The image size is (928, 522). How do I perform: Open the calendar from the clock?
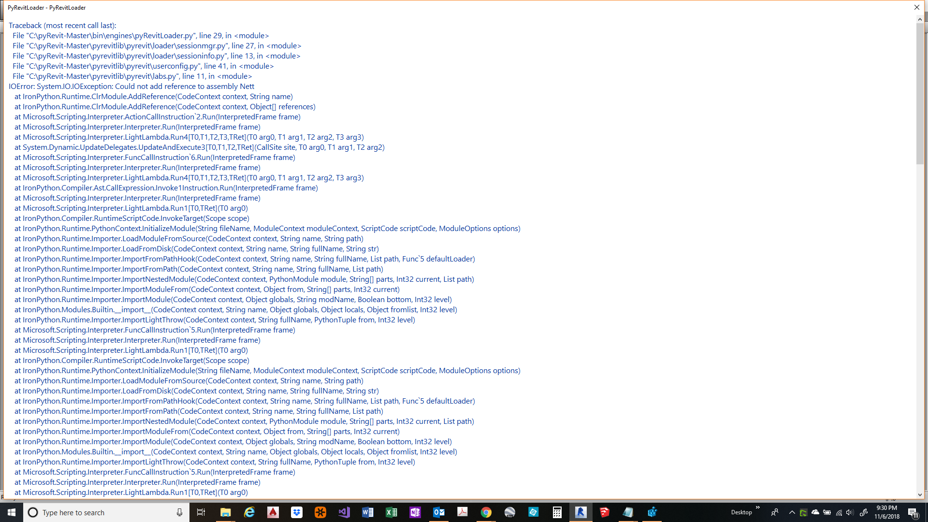pyautogui.click(x=887, y=512)
